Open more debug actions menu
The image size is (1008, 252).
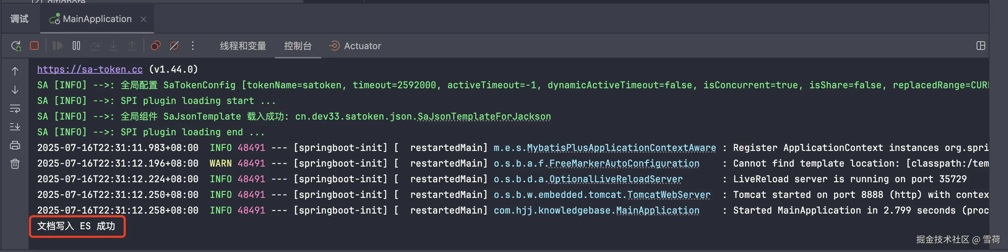coord(193,46)
